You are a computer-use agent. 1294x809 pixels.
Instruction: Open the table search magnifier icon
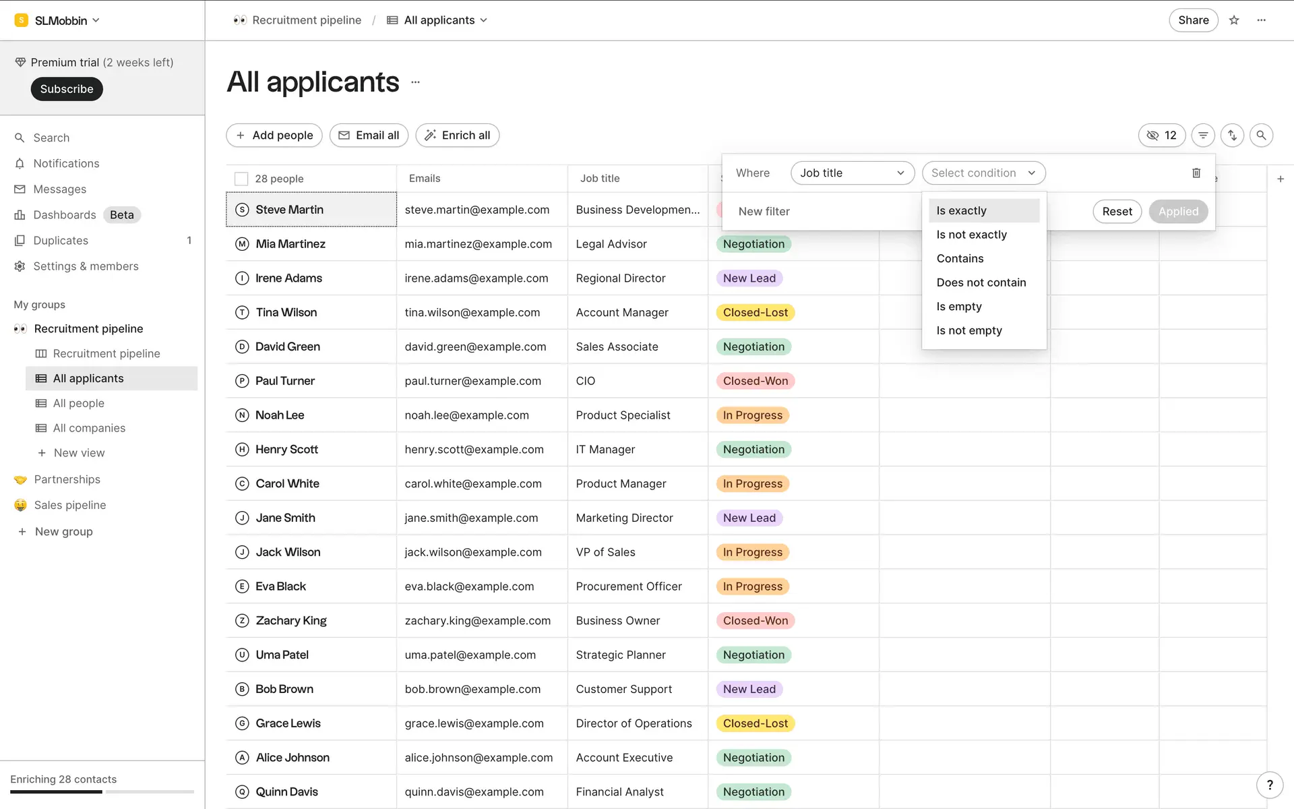click(1261, 136)
